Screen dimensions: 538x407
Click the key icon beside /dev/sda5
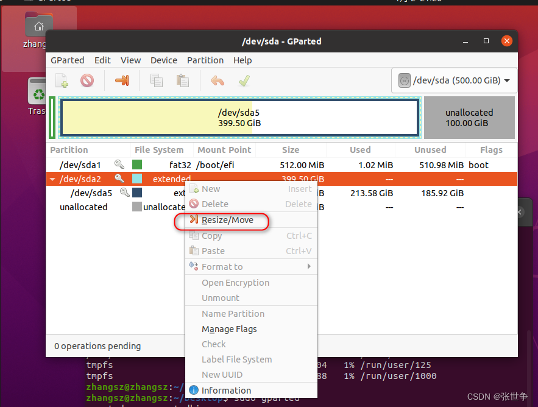click(x=124, y=193)
